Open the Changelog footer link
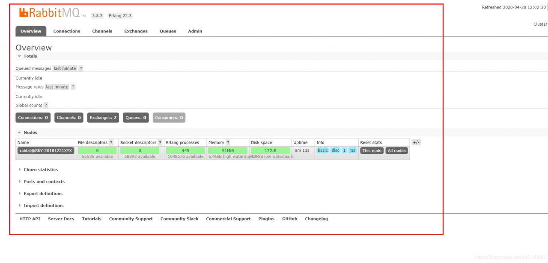This screenshot has width=548, height=263. pos(316,219)
